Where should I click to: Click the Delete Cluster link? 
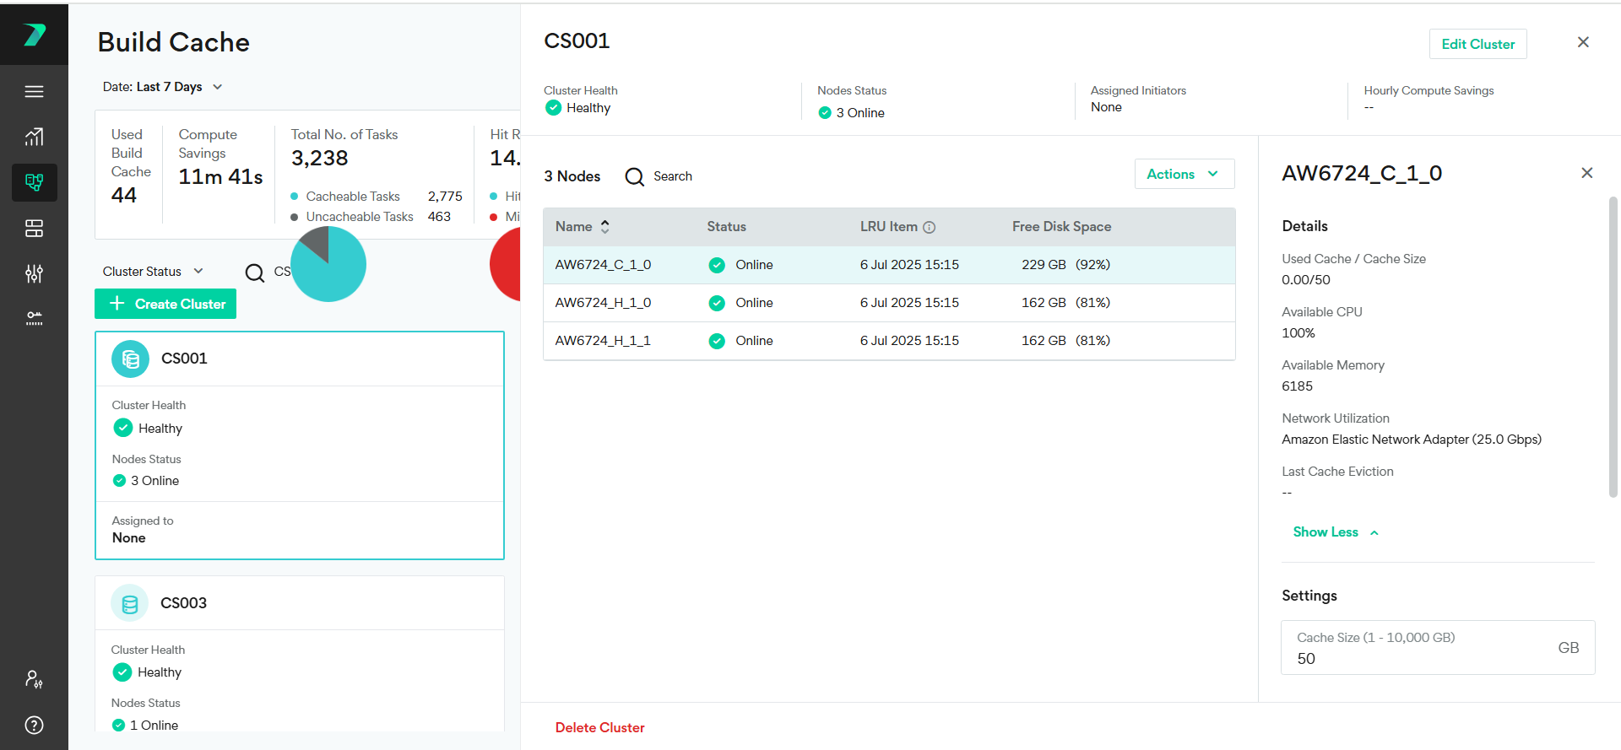[x=599, y=727]
